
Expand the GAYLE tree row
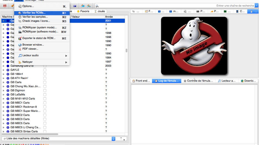coord(4,70)
